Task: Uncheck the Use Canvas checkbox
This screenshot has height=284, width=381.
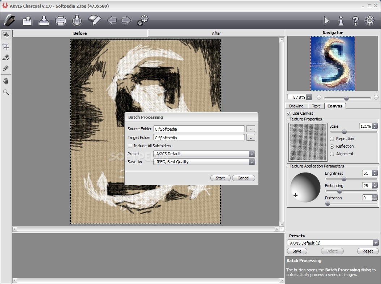Action: pyautogui.click(x=289, y=113)
